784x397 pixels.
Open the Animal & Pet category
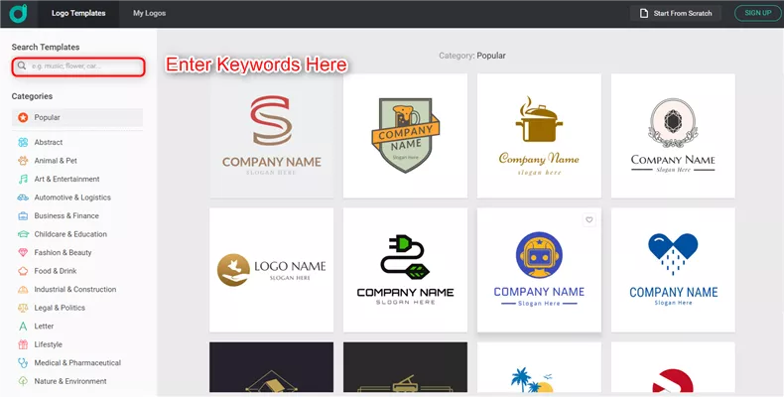coord(55,161)
